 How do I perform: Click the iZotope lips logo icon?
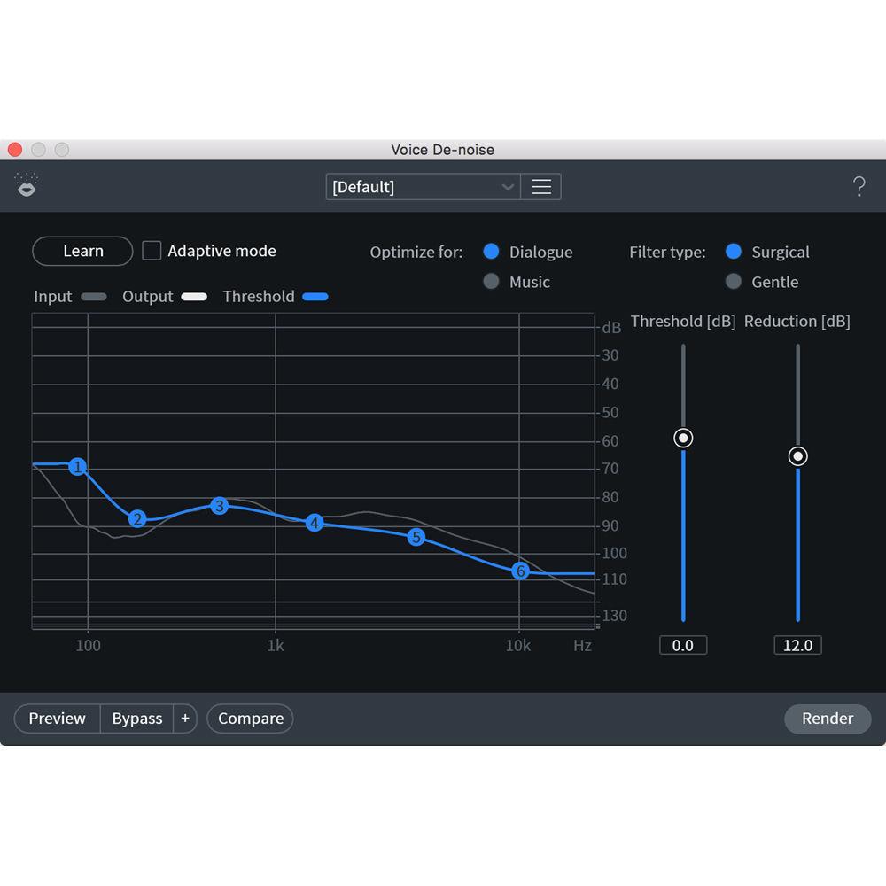click(27, 185)
